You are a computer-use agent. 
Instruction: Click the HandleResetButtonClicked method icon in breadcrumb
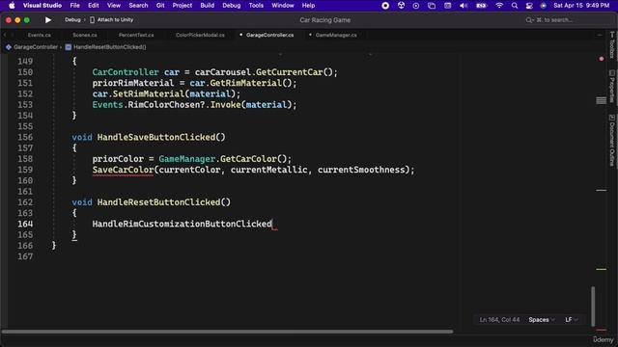[69, 47]
